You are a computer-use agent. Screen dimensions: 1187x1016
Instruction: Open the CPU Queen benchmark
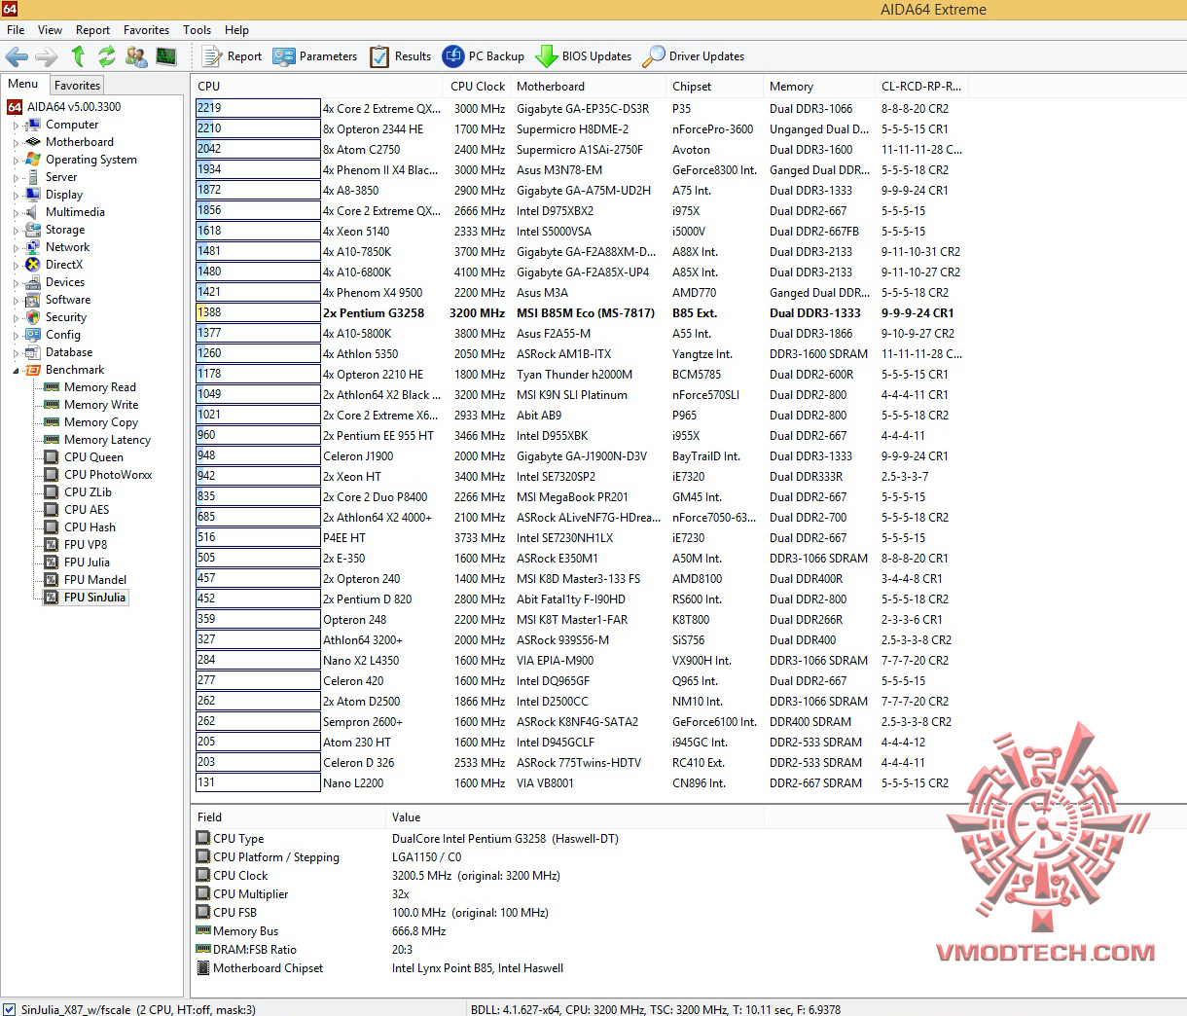tap(85, 457)
